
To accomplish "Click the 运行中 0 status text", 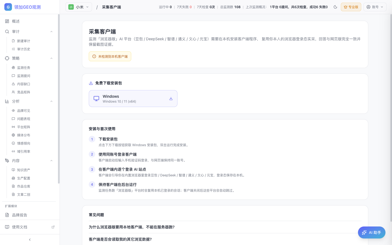I will pyautogui.click(x=165, y=7).
